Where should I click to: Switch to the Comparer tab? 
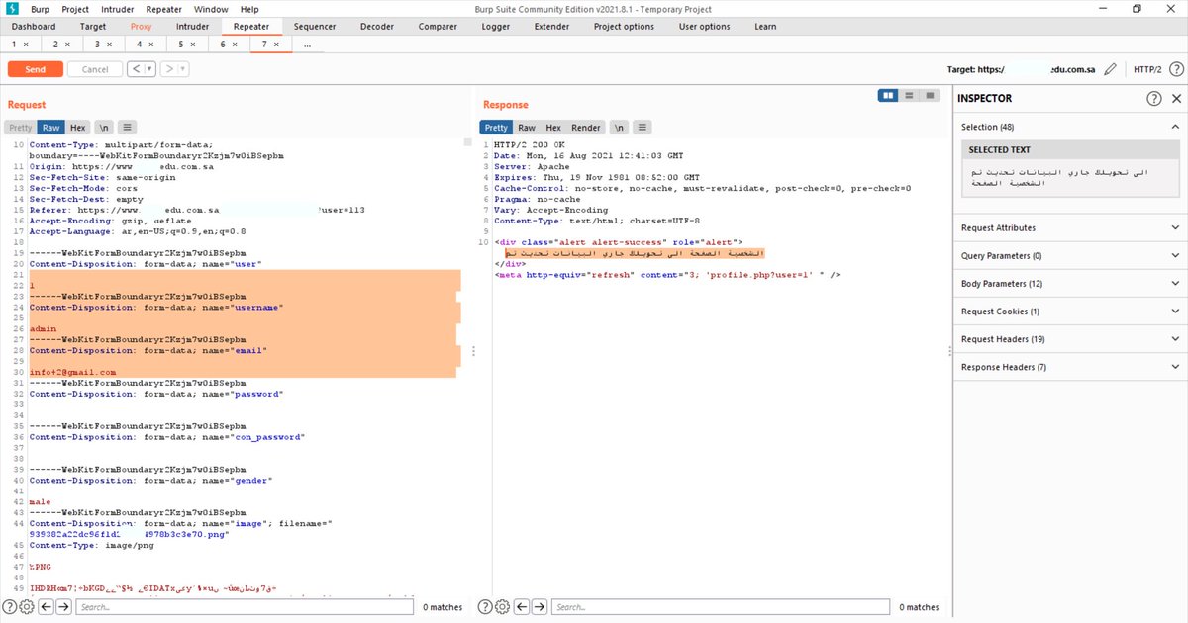pos(438,27)
